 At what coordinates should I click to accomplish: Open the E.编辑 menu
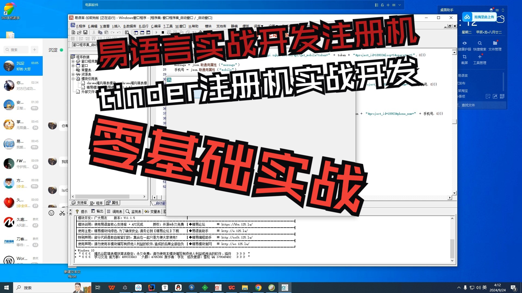[93, 26]
